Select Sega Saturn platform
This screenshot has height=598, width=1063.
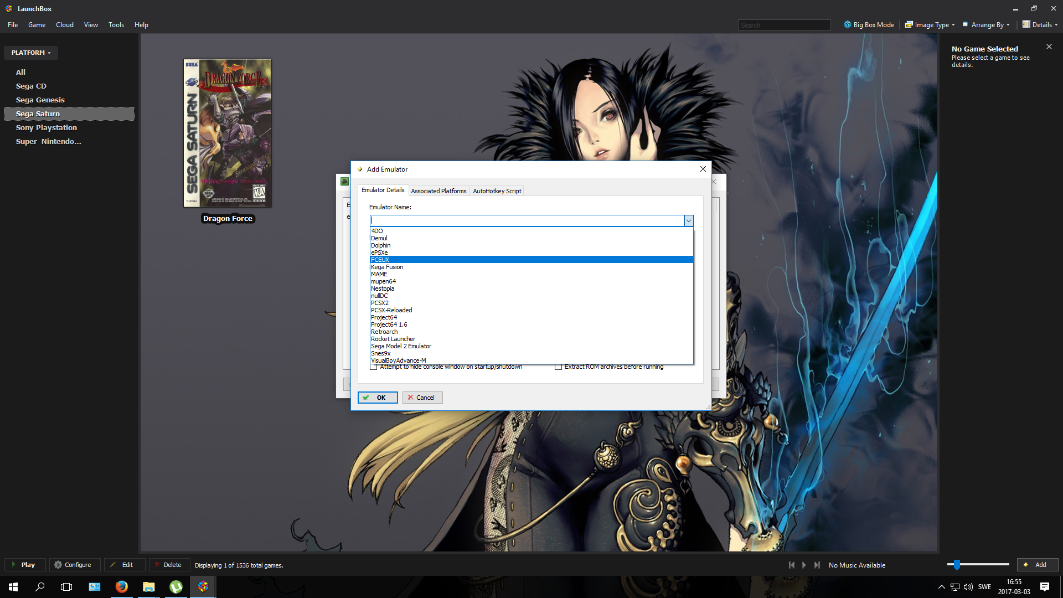coord(69,114)
